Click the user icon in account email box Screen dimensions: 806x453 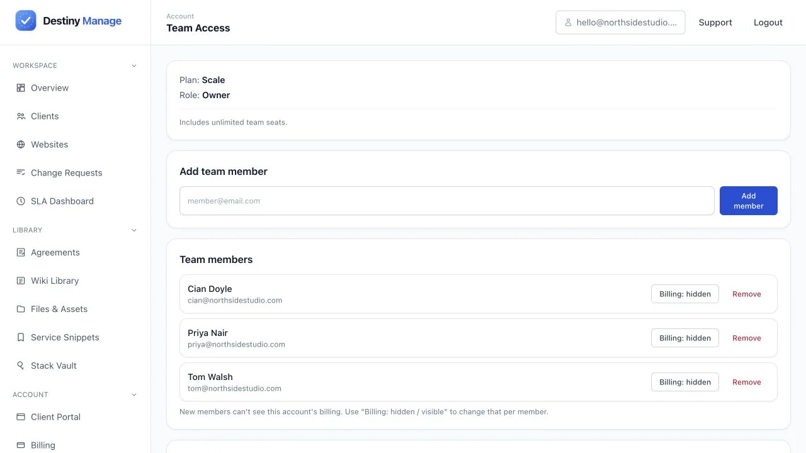pos(568,23)
